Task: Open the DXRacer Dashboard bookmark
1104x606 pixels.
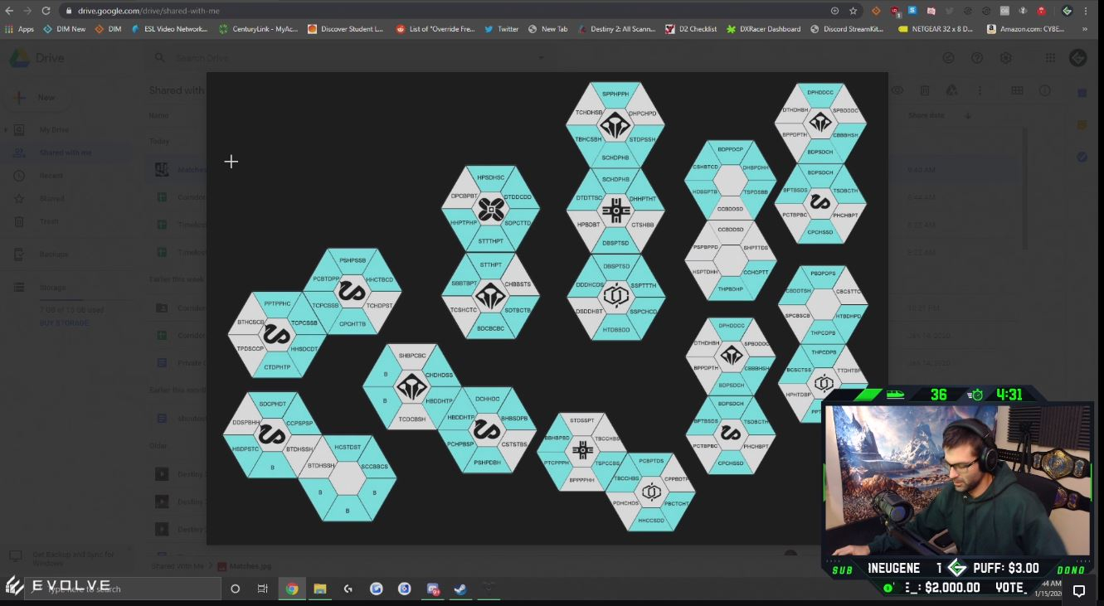Action: point(764,29)
